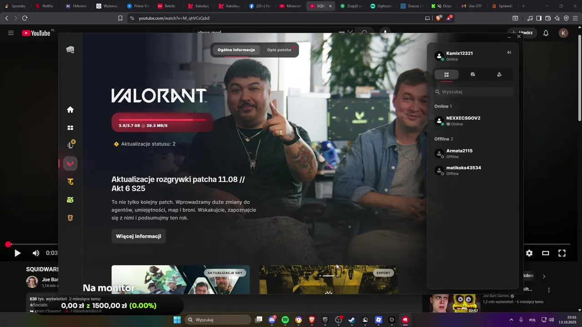Click the YouTube video progress scrubber

pos(8,244)
